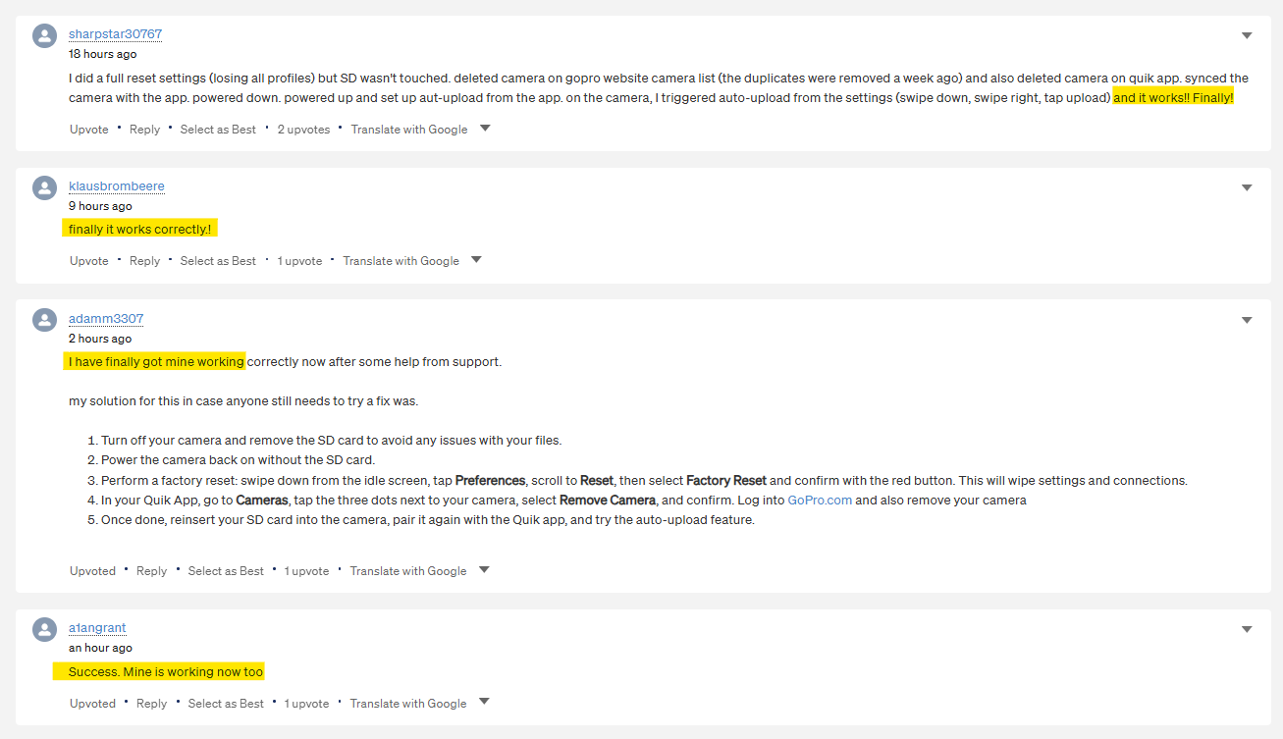View the 2 upvotes on sharpstar30767's comment
Image resolution: width=1283 pixels, height=739 pixels.
pyautogui.click(x=303, y=130)
